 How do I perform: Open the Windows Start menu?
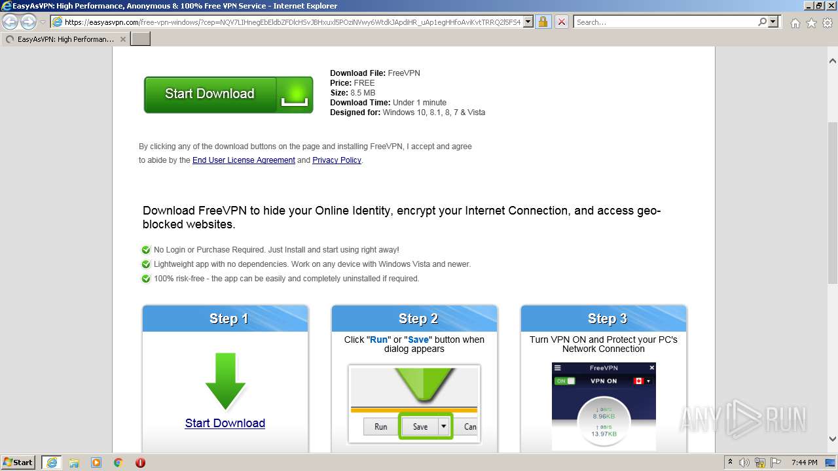click(x=18, y=462)
